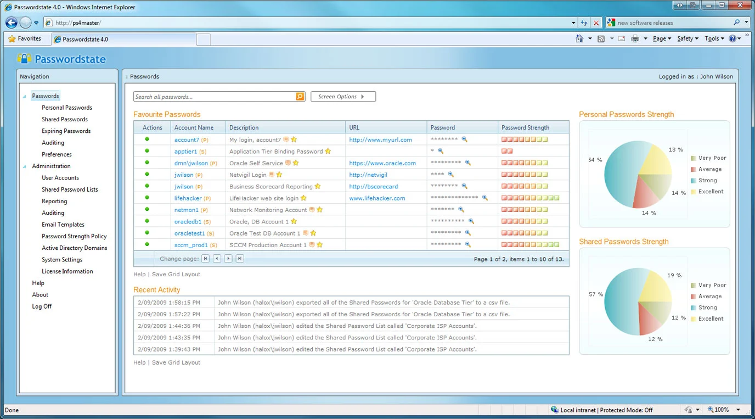Open a new blank browser tab
755x419 pixels.
[x=204, y=40]
